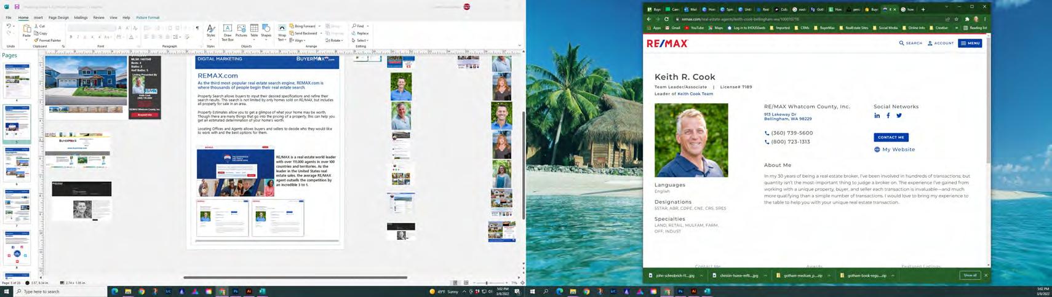Open the Rotate dropdown in Arrange group

(x=335, y=41)
